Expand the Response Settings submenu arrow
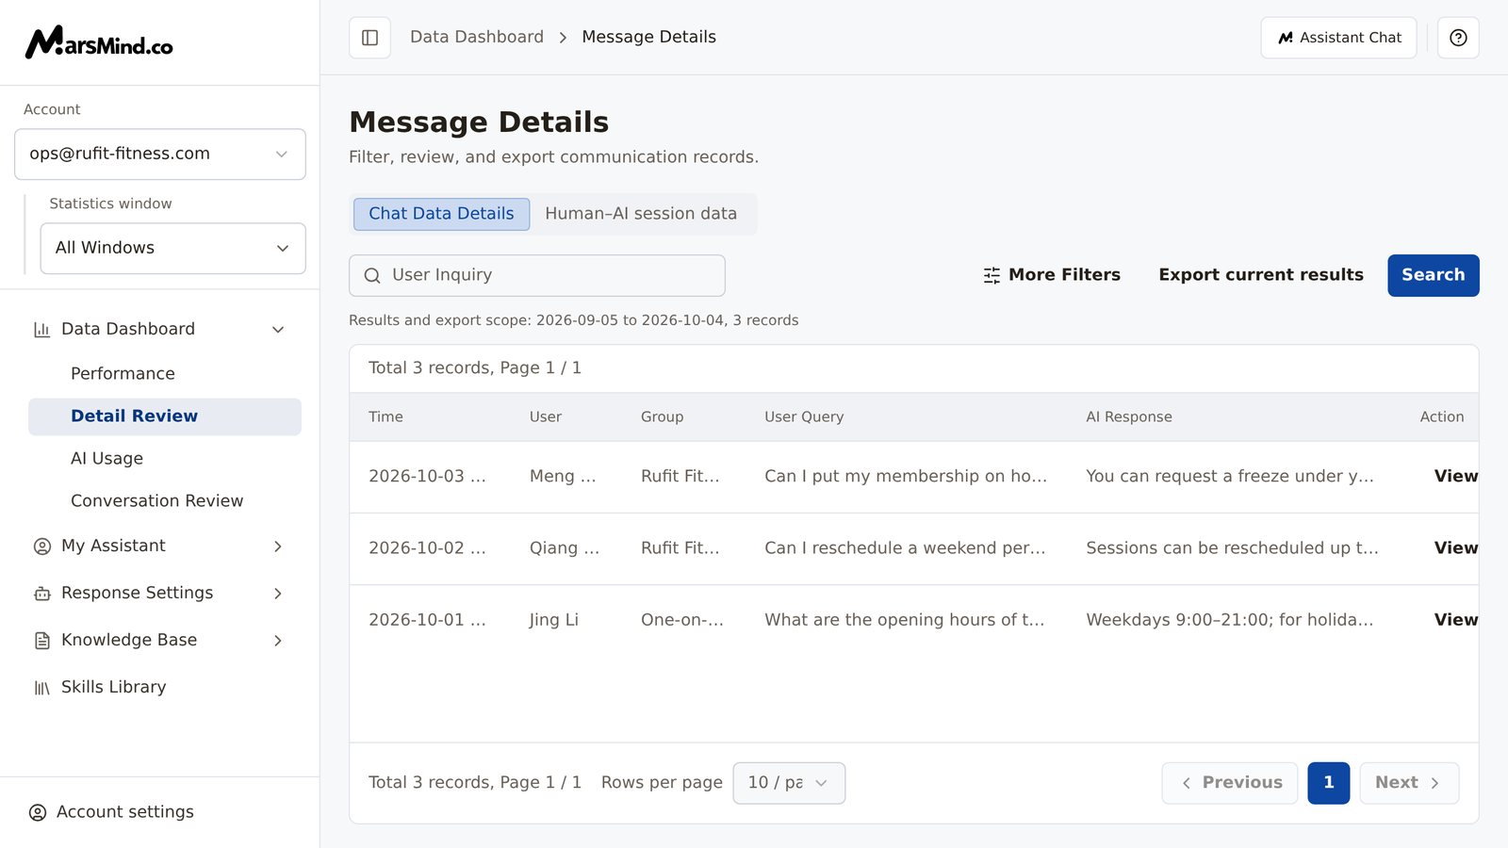The image size is (1508, 848). click(x=278, y=594)
